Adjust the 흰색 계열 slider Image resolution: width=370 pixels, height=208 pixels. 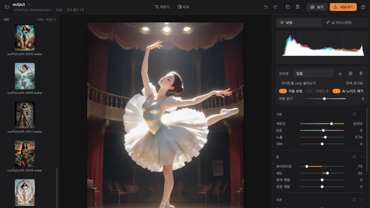(x=322, y=180)
